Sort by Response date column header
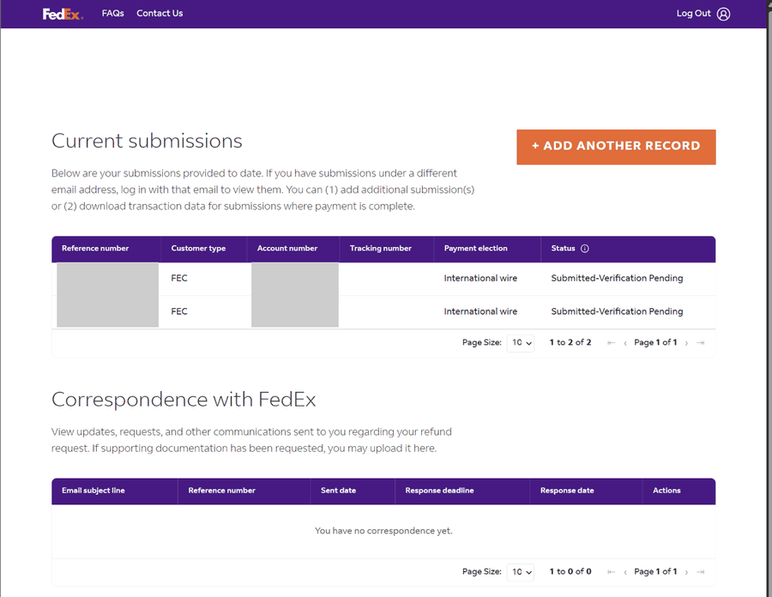Viewport: 772px width, 597px height. (567, 491)
